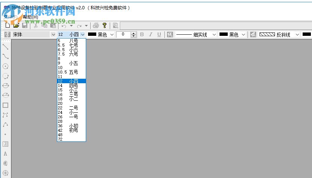Image resolution: width=312 pixels, height=178 pixels.
Task: Choose size 42 初号 from the list
Action: coord(72,131)
